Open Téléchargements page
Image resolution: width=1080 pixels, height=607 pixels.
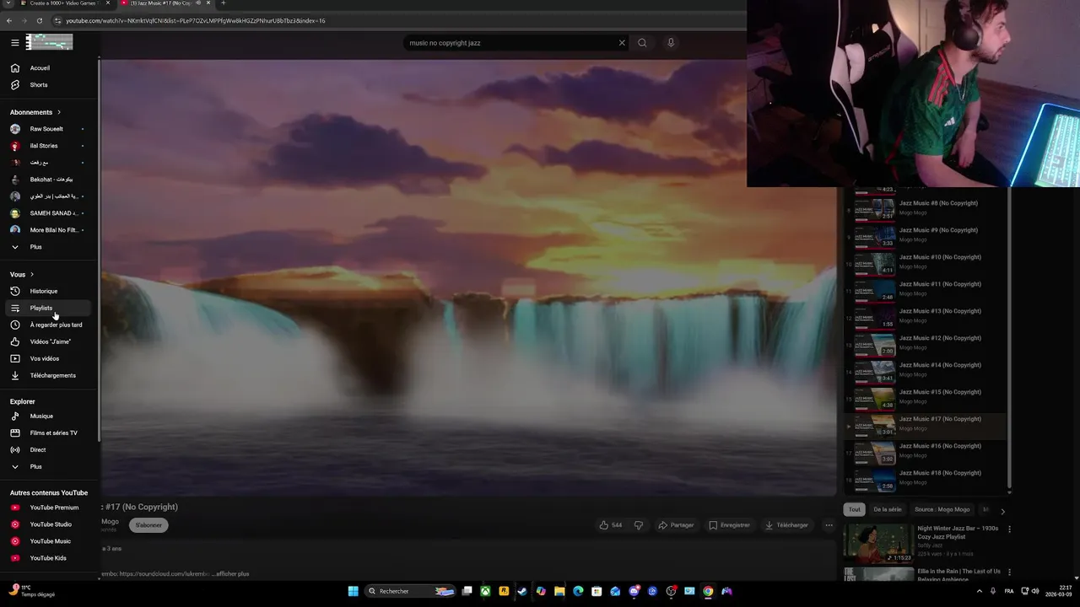[49, 375]
